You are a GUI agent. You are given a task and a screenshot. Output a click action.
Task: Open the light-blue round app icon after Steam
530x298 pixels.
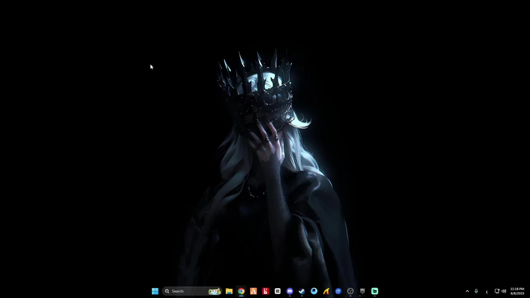click(314, 291)
